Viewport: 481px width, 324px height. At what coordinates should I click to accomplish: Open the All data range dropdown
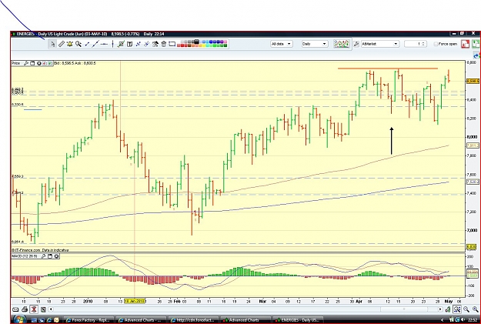tap(282, 44)
